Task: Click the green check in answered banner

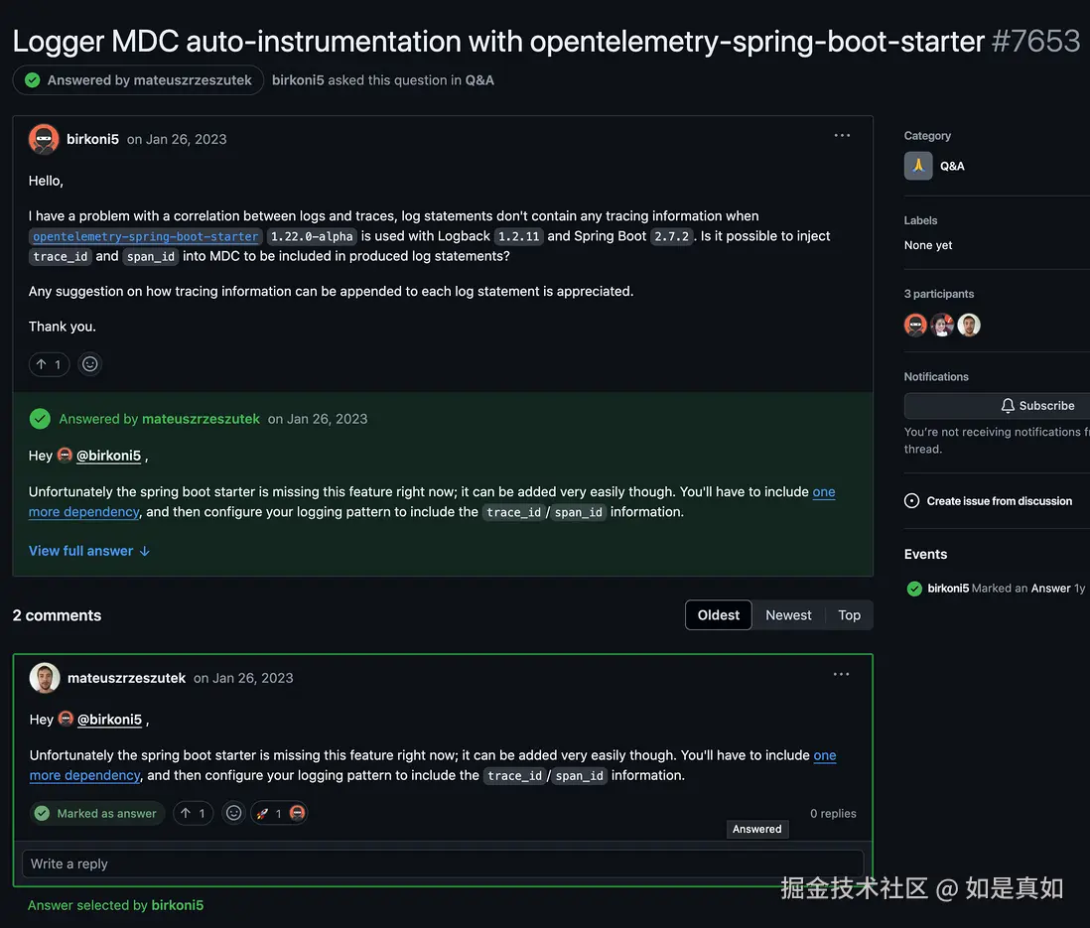Action: point(40,419)
